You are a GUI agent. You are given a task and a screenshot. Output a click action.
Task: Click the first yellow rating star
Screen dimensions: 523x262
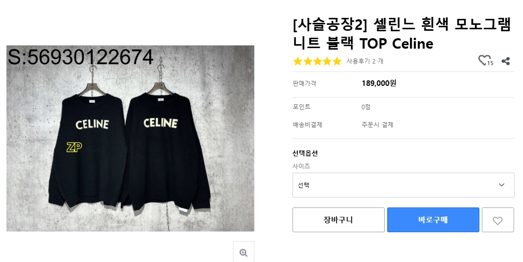[297, 62]
